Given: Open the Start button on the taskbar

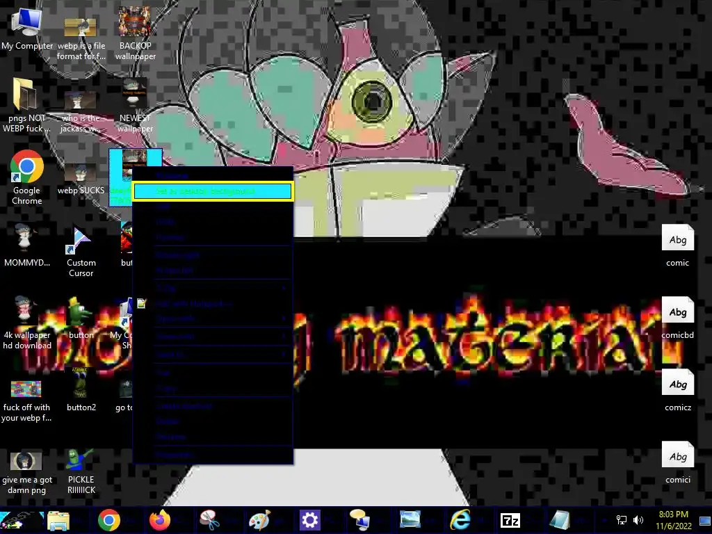Looking at the screenshot, I should 22,520.
